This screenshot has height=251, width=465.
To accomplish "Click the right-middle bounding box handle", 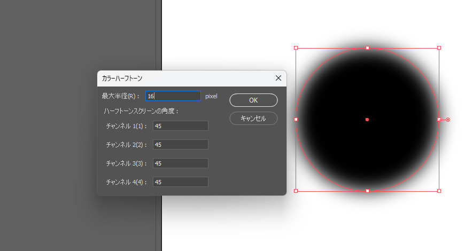I will [439, 119].
